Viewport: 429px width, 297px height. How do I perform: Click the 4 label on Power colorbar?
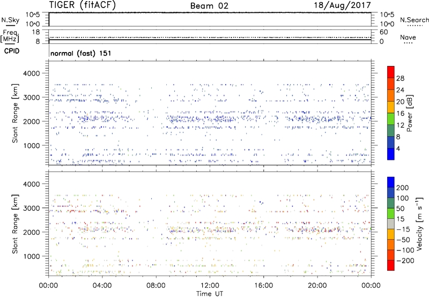click(x=398, y=148)
